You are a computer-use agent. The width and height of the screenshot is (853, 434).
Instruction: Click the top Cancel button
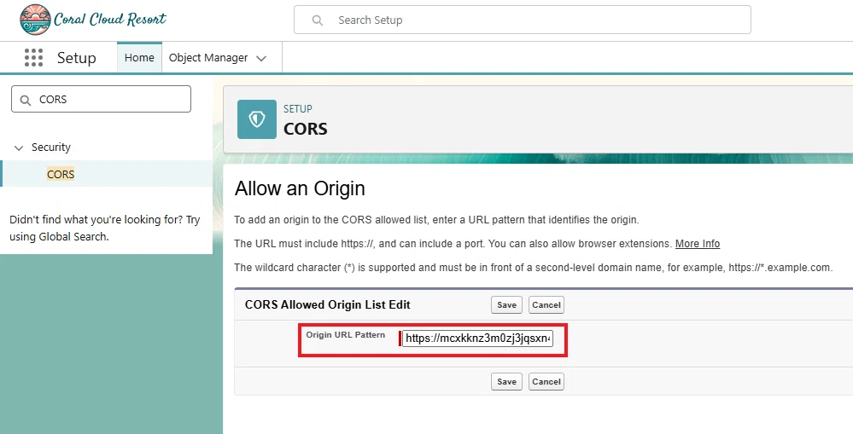click(546, 304)
